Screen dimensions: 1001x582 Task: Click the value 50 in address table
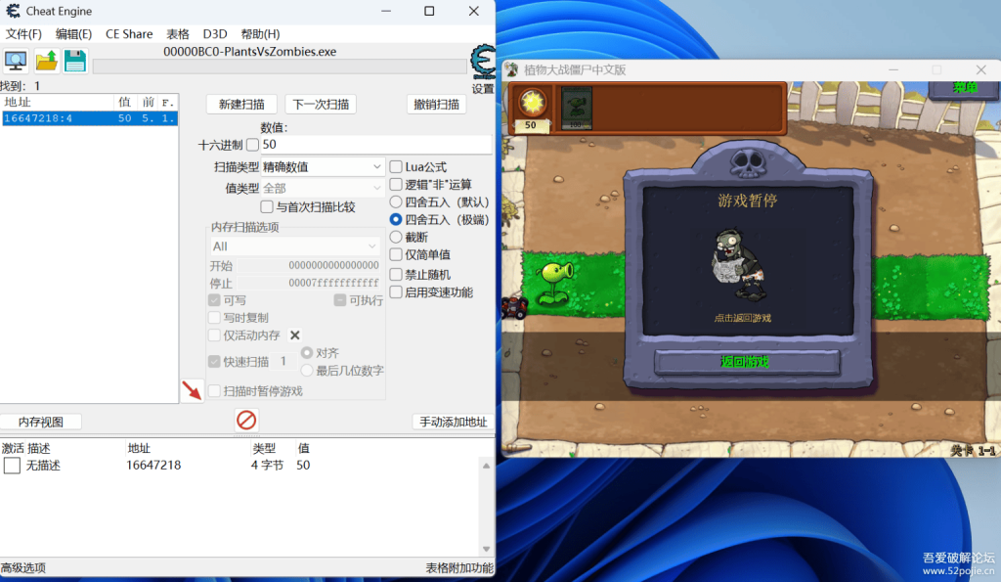[x=303, y=465]
